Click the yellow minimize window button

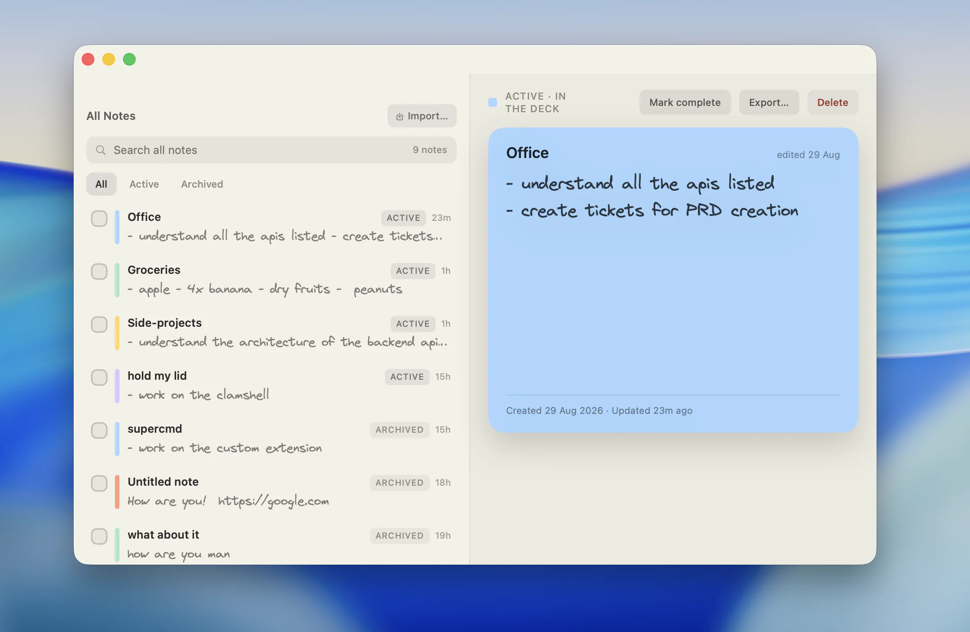point(109,59)
